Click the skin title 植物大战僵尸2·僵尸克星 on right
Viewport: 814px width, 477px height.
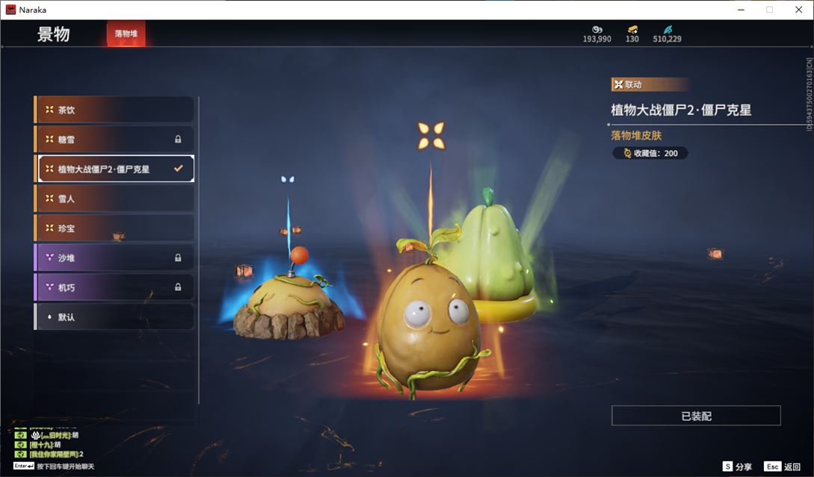(681, 110)
